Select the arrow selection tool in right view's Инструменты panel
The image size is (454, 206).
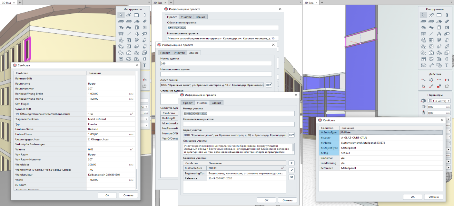[x=424, y=15]
